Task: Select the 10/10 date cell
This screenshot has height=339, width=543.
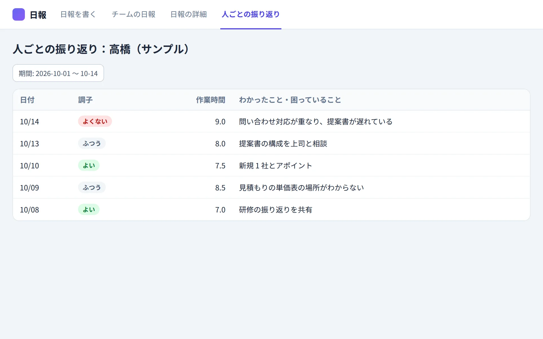Action: pyautogui.click(x=29, y=166)
